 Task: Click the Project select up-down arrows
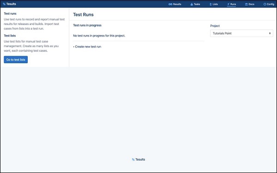tap(270, 33)
